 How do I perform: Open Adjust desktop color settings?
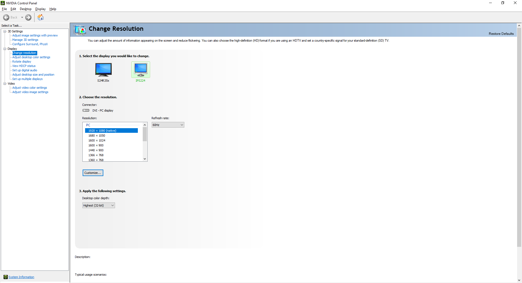coord(31,57)
